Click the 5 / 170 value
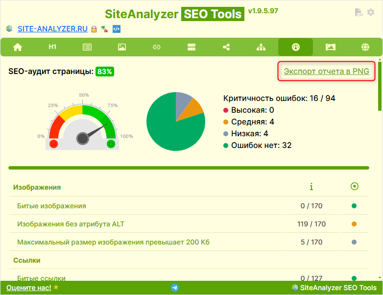Image resolution: width=383 pixels, height=295 pixels. [311, 242]
